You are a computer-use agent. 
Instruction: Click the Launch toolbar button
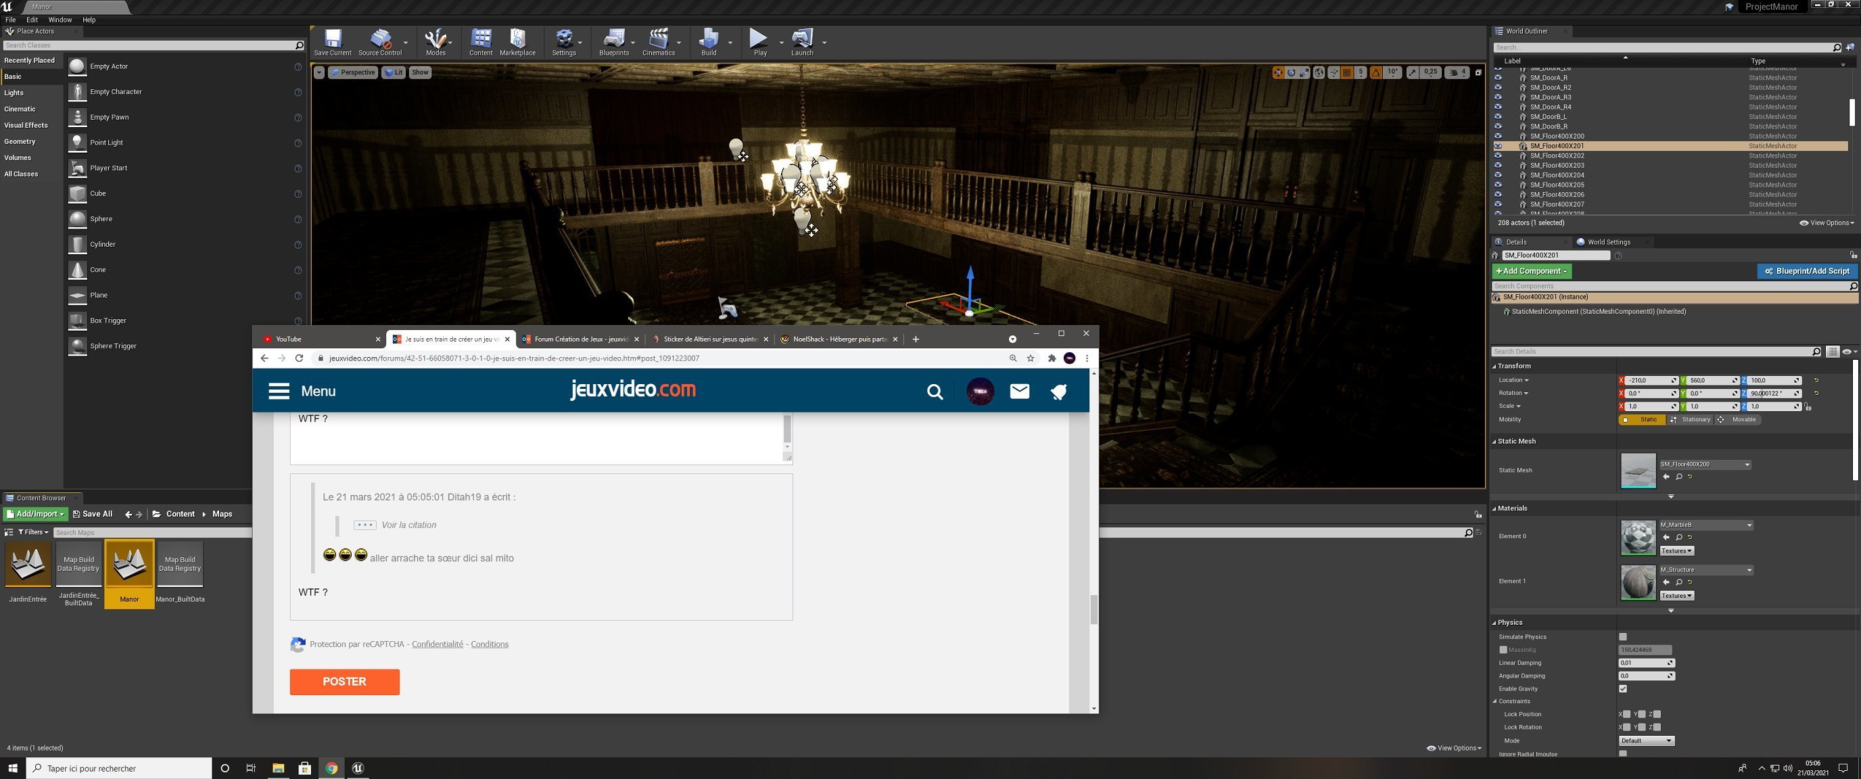point(802,42)
